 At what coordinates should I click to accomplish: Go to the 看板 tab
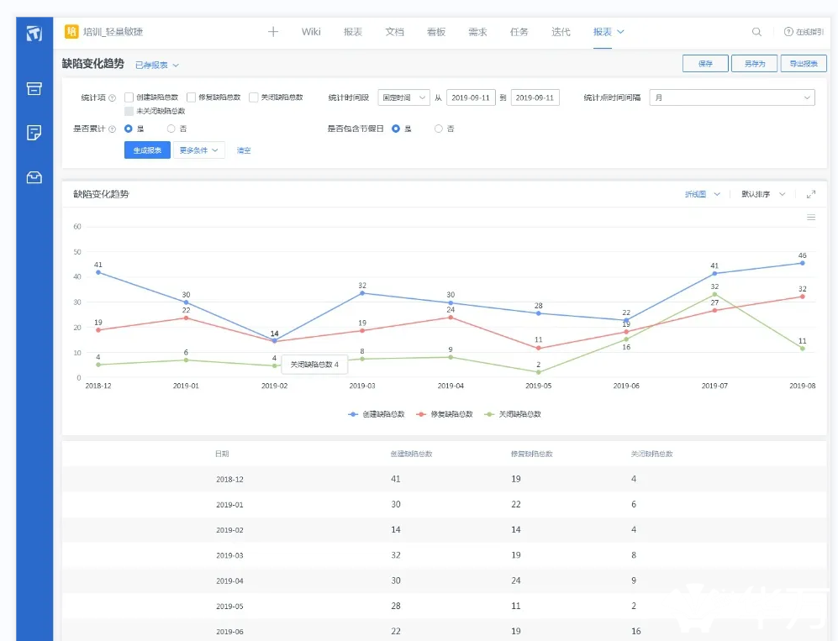click(x=435, y=32)
